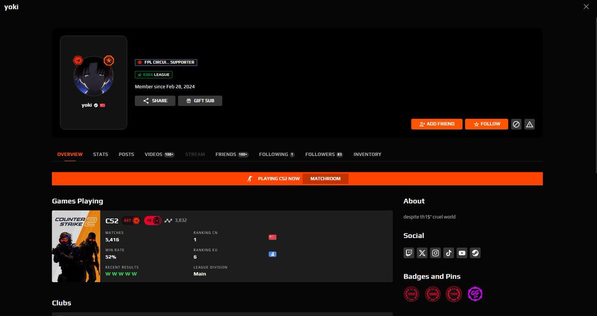Click the Counter-Strike 2 game cover image
The image size is (597, 316).
tap(76, 246)
